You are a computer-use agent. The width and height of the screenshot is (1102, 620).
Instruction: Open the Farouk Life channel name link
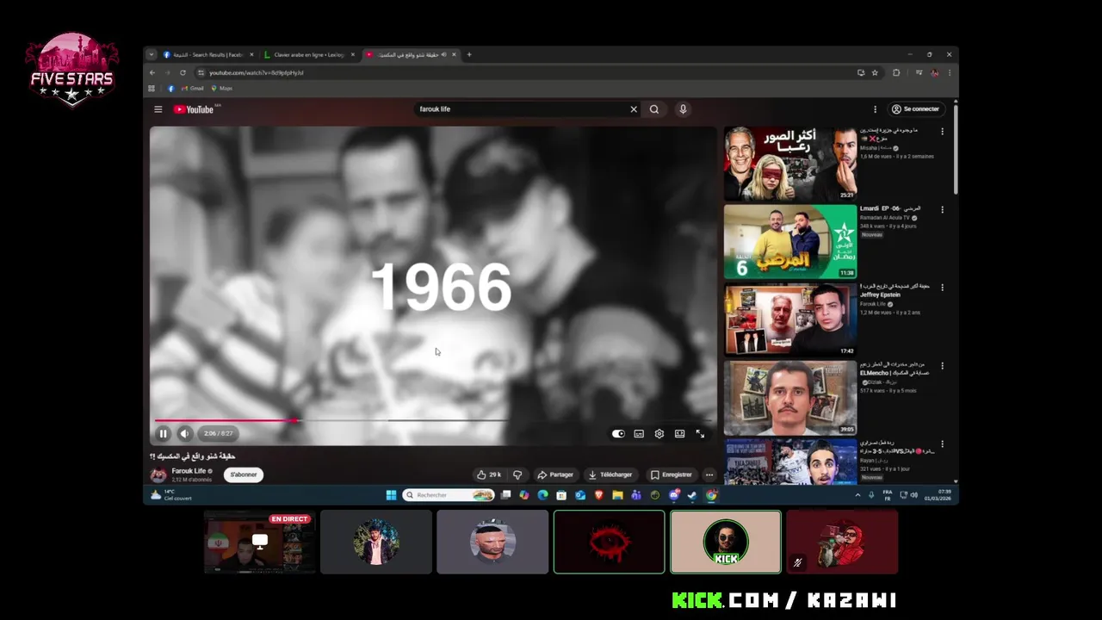point(189,471)
